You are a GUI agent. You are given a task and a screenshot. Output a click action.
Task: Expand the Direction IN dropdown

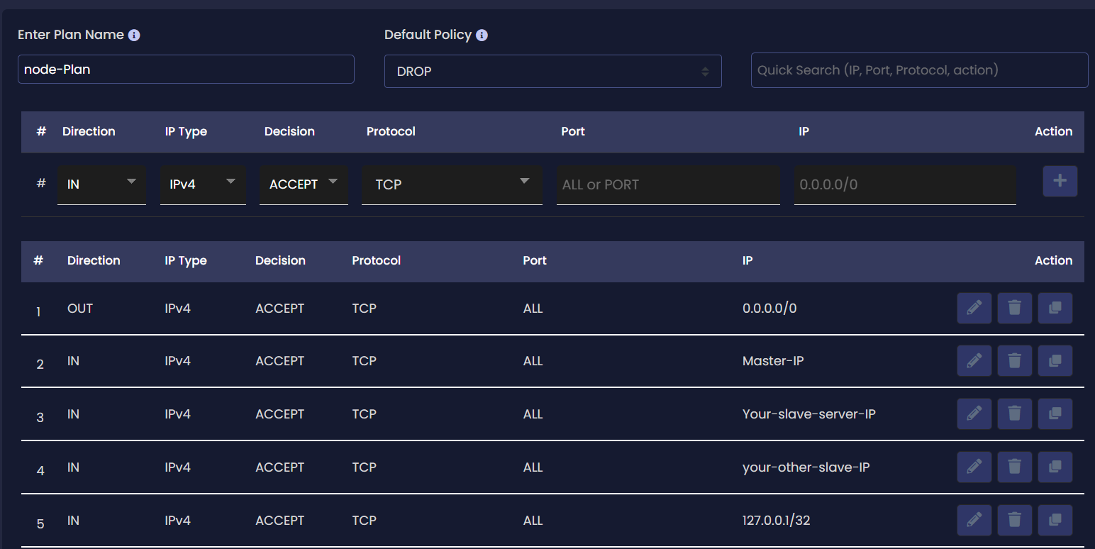101,184
